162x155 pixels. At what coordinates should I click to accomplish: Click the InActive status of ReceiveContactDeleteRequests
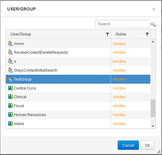119,52
